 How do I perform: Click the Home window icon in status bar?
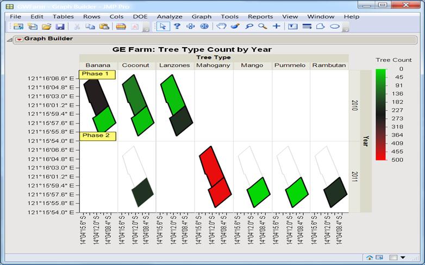pyautogui.click(x=370, y=257)
